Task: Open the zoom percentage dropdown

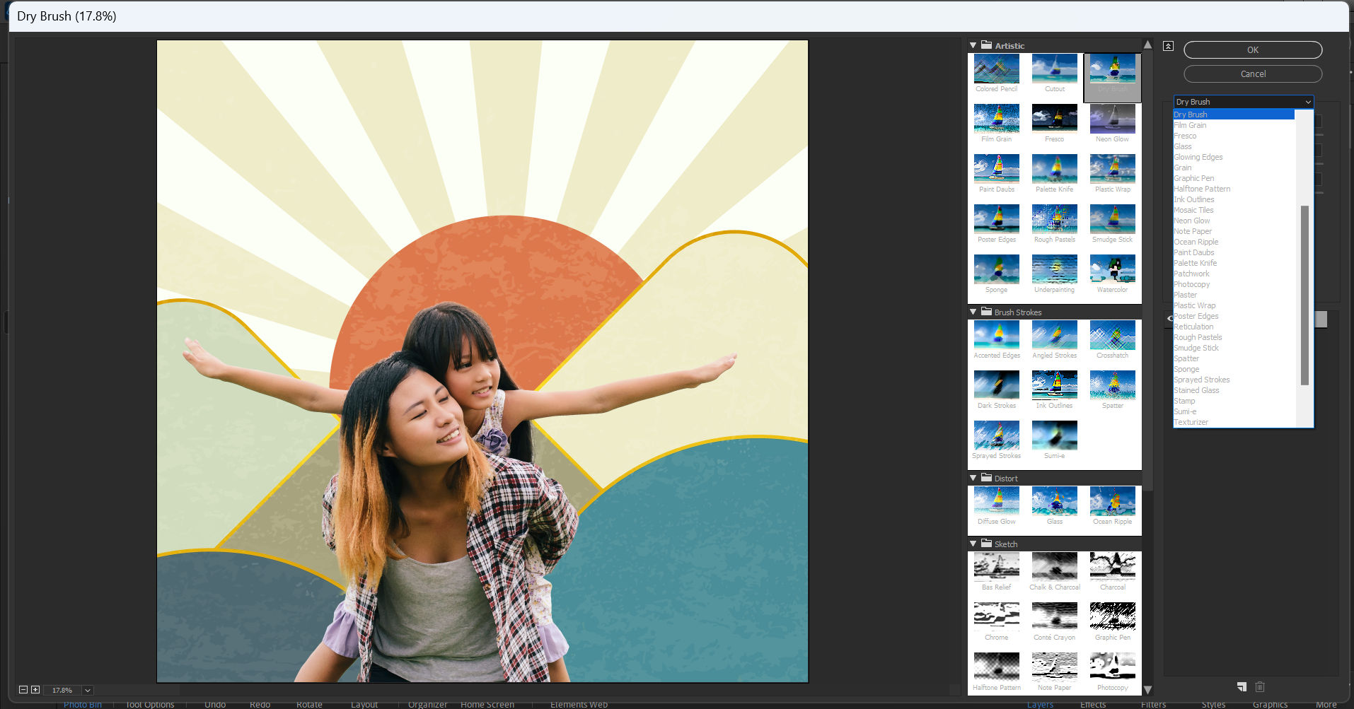Action: [87, 690]
